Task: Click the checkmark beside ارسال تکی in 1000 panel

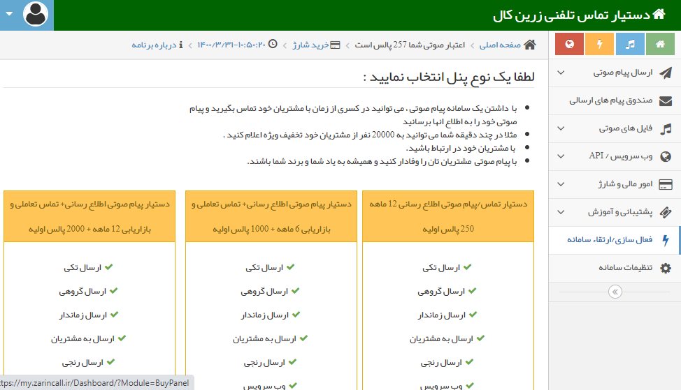Action: [x=291, y=267]
